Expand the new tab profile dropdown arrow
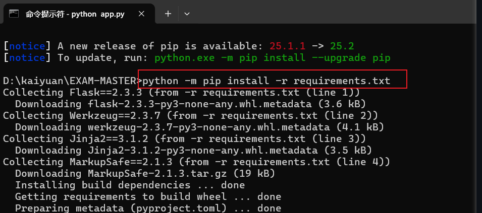This screenshot has width=482, height=213. (x=187, y=14)
